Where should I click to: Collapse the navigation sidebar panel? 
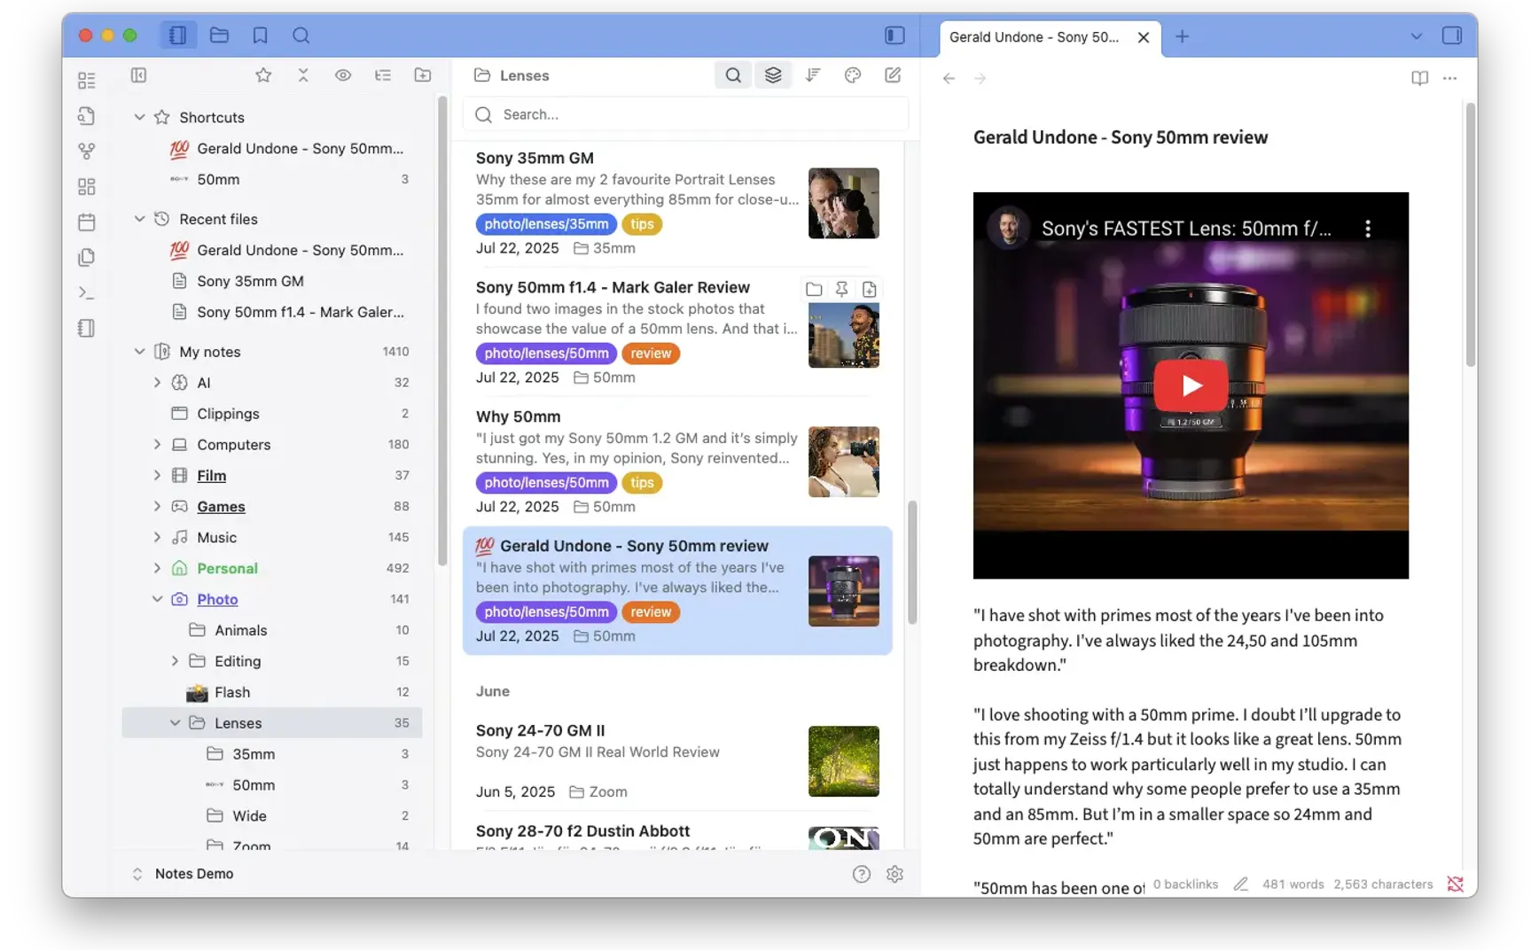[x=139, y=75]
